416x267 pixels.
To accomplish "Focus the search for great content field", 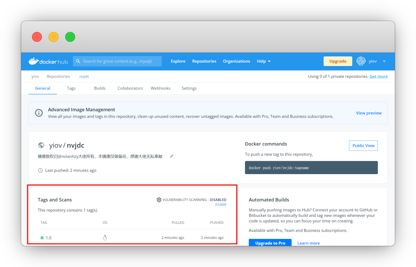I will (x=120, y=61).
